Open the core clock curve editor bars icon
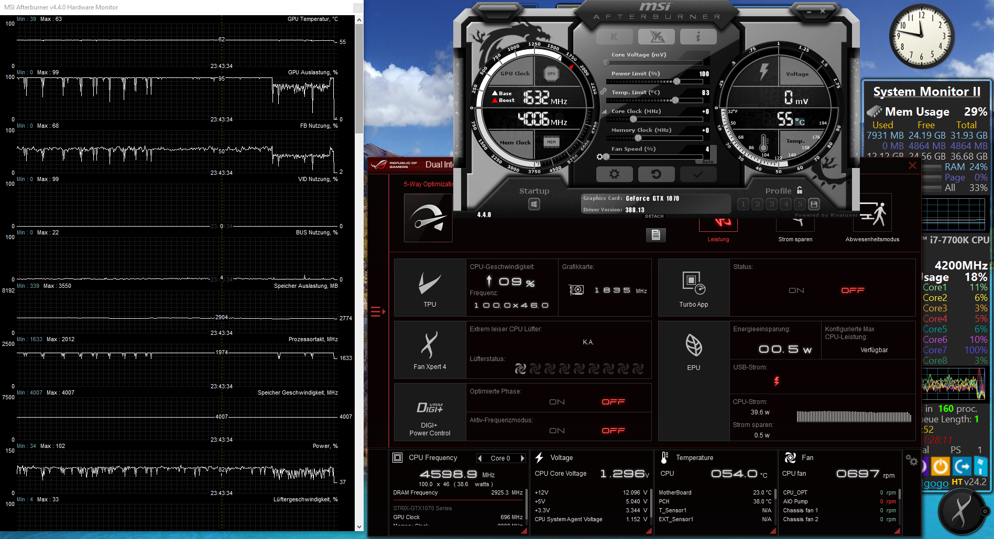Image resolution: width=994 pixels, height=539 pixels. pos(604,111)
